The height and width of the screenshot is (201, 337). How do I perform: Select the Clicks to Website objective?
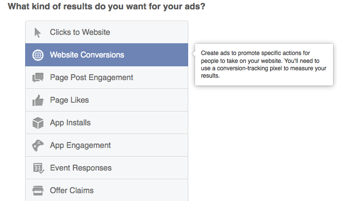(106, 32)
